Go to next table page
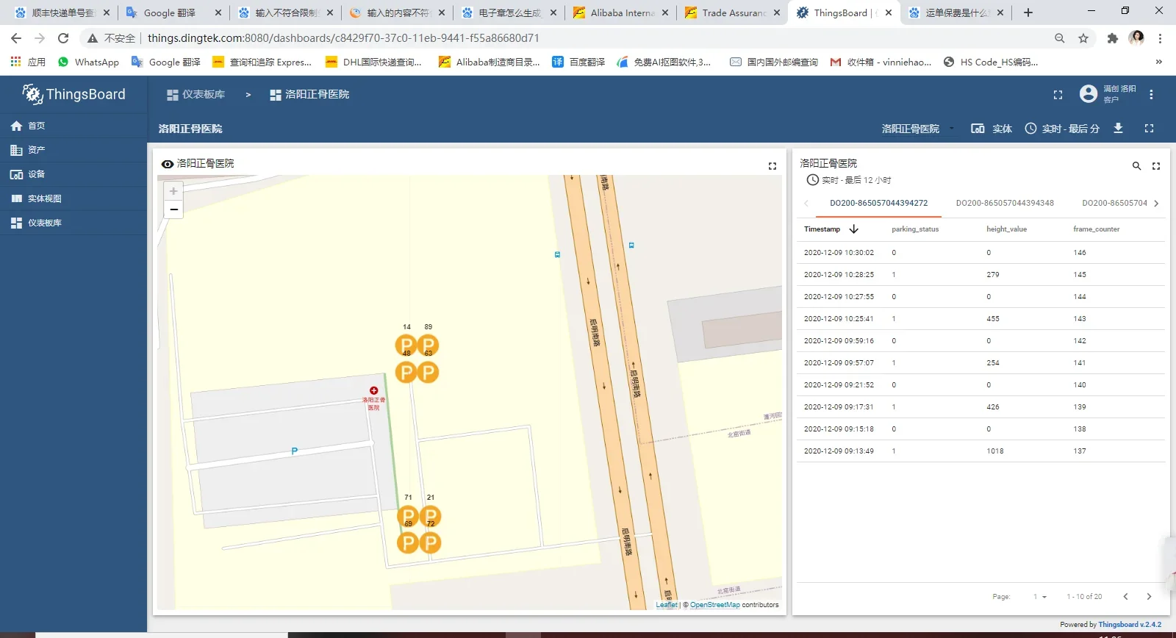This screenshot has width=1176, height=638. click(x=1149, y=597)
